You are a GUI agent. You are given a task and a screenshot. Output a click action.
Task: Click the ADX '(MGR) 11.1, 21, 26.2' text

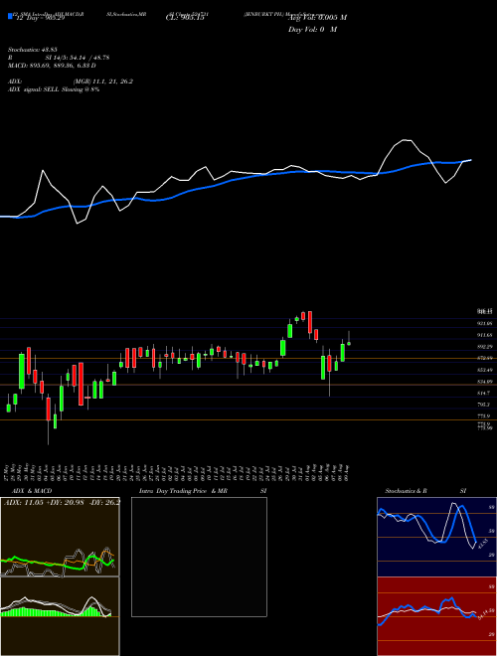103,82
